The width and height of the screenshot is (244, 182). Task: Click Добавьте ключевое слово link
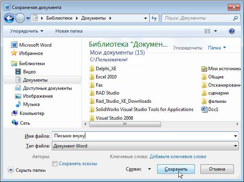click(178, 157)
